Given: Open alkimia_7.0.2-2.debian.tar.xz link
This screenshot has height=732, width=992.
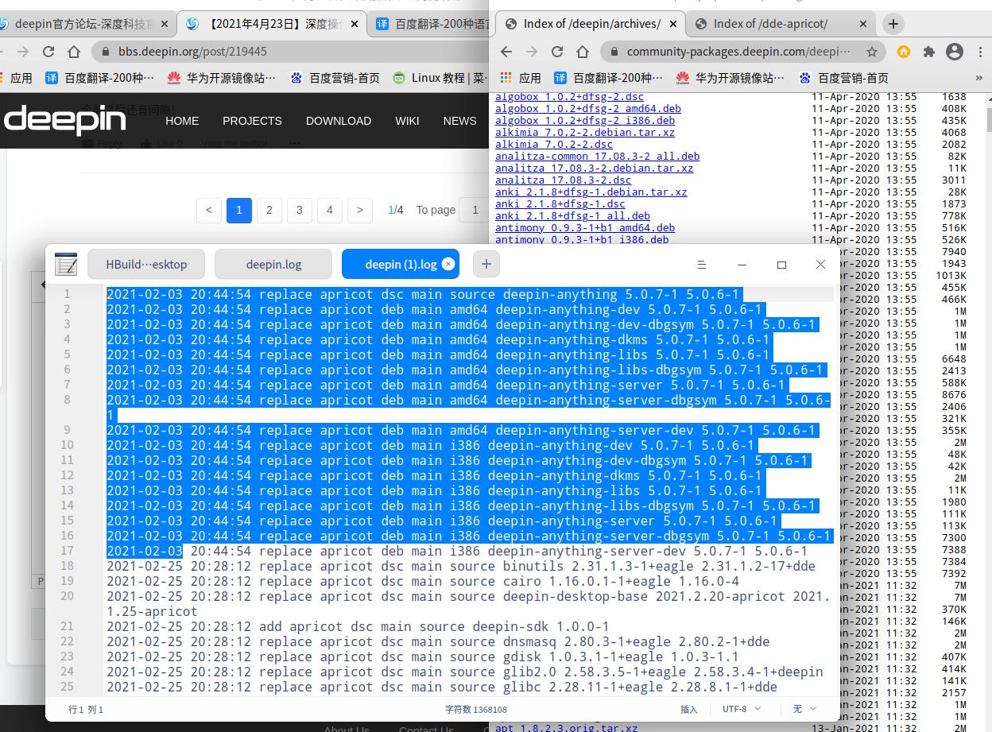Looking at the screenshot, I should (585, 133).
